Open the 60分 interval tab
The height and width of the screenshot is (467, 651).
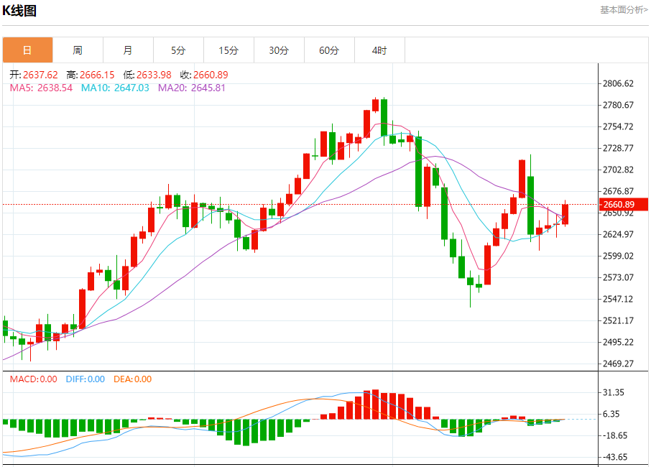pyautogui.click(x=329, y=50)
